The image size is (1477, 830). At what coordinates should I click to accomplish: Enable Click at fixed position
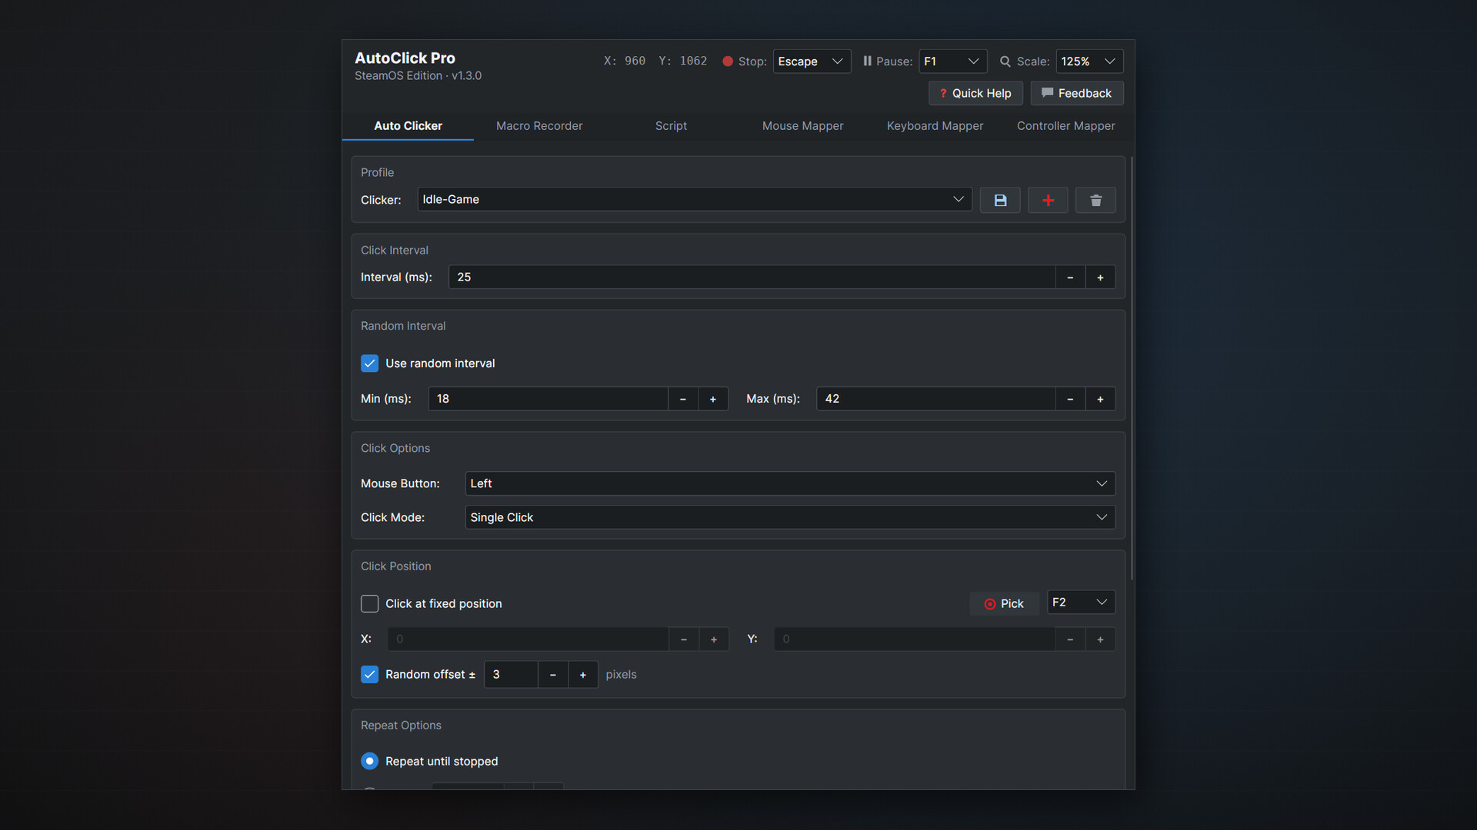(x=369, y=604)
